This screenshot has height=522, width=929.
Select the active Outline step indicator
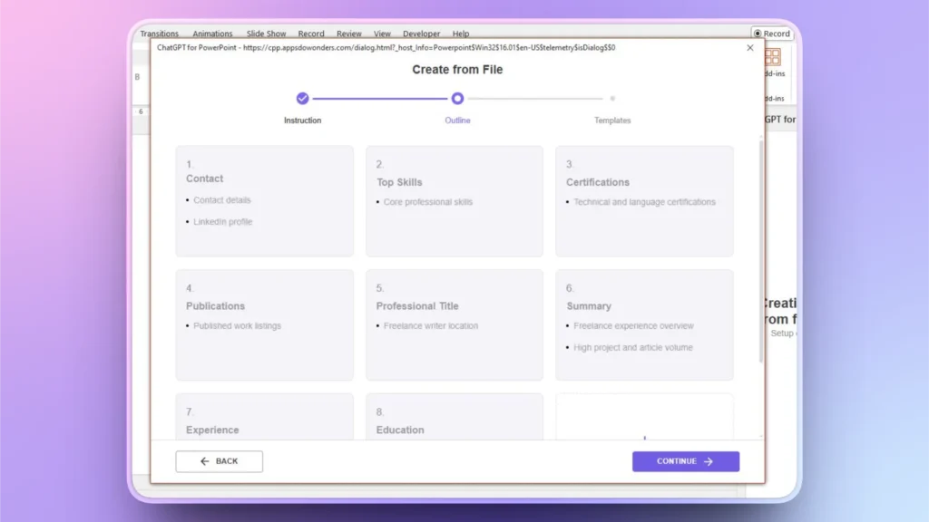pos(457,99)
